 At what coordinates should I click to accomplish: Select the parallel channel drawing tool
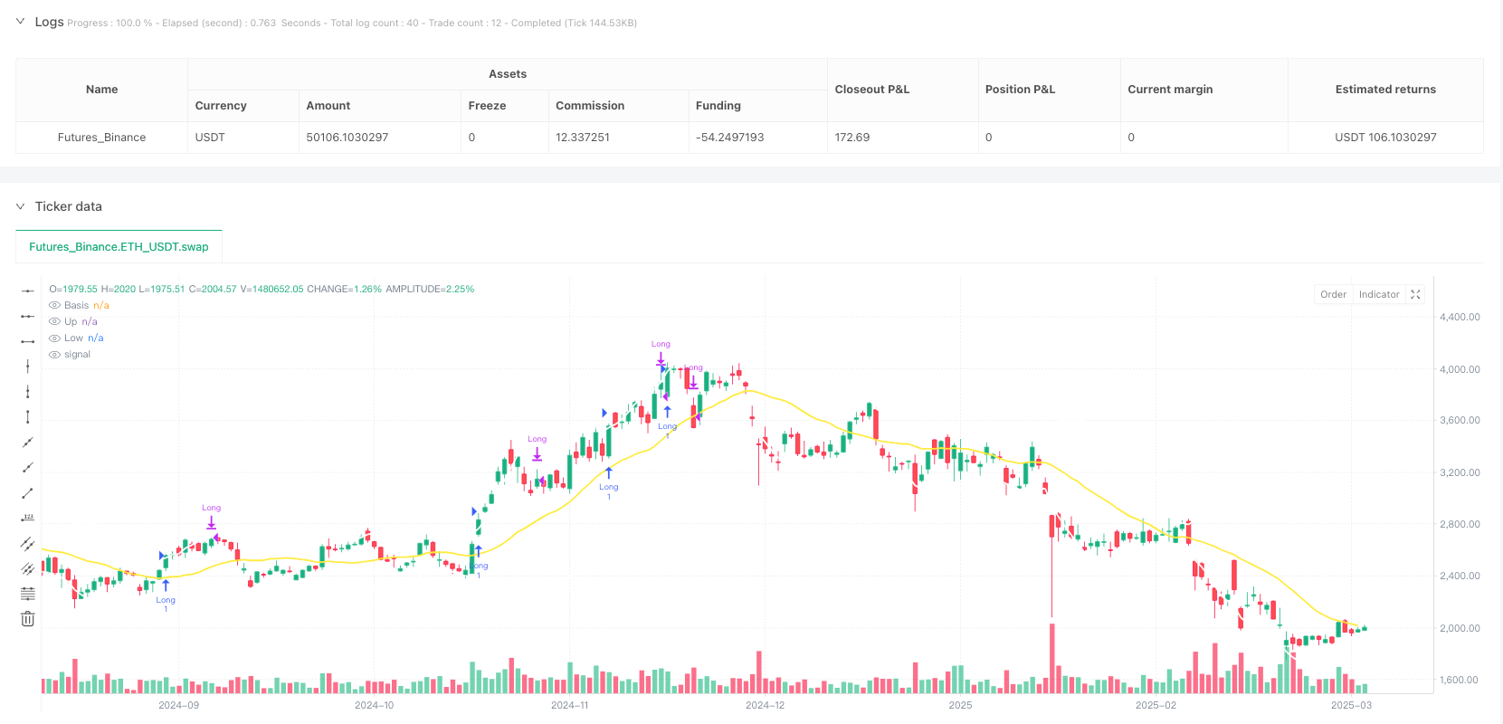tap(28, 543)
